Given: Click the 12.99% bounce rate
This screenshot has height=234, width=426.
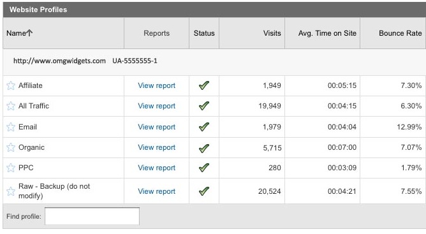Looking at the screenshot, I should tap(409, 127).
